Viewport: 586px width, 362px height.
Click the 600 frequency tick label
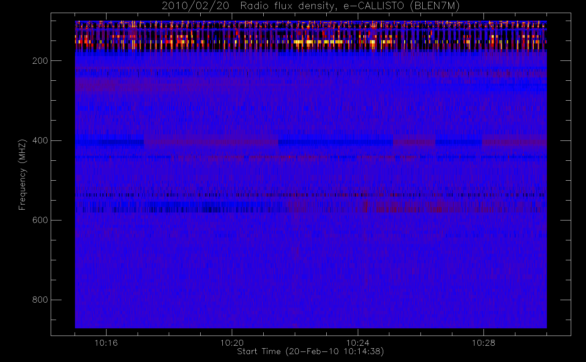[40, 220]
